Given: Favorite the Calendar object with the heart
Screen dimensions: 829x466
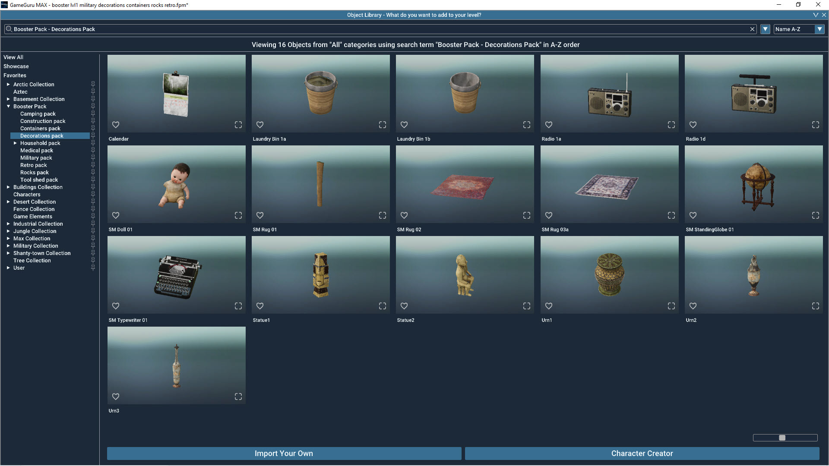Looking at the screenshot, I should click(x=115, y=125).
